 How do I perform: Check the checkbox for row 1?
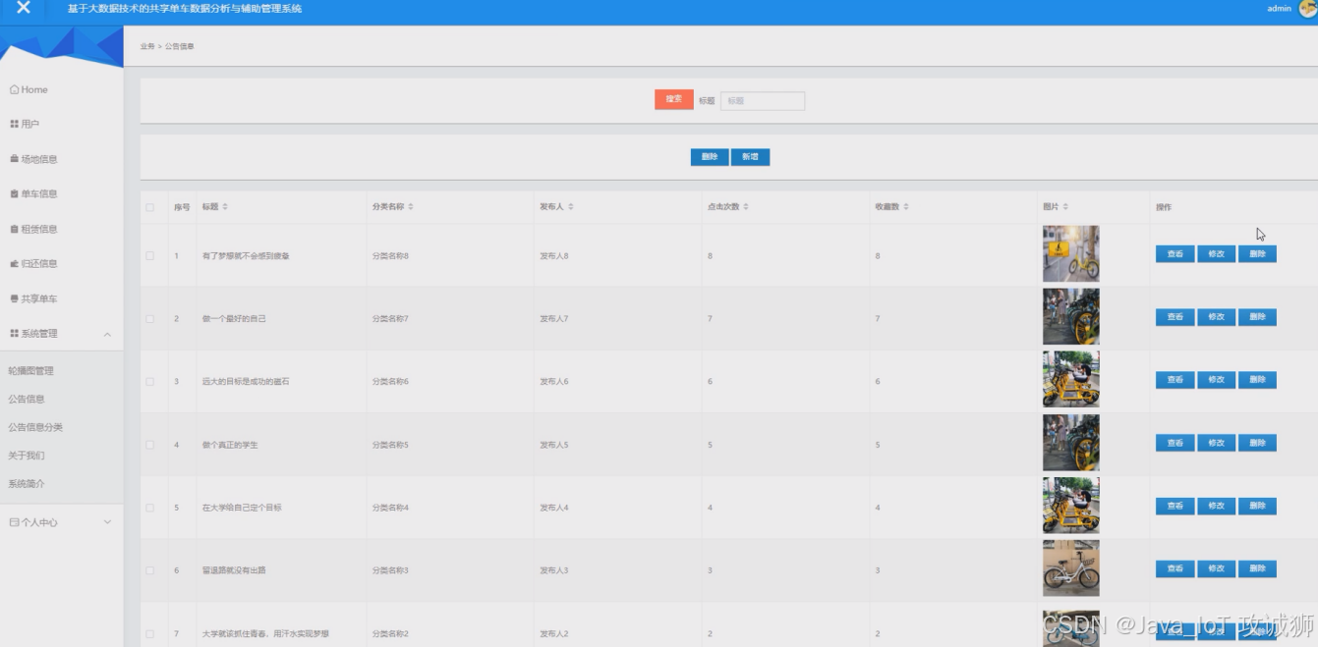tap(150, 255)
